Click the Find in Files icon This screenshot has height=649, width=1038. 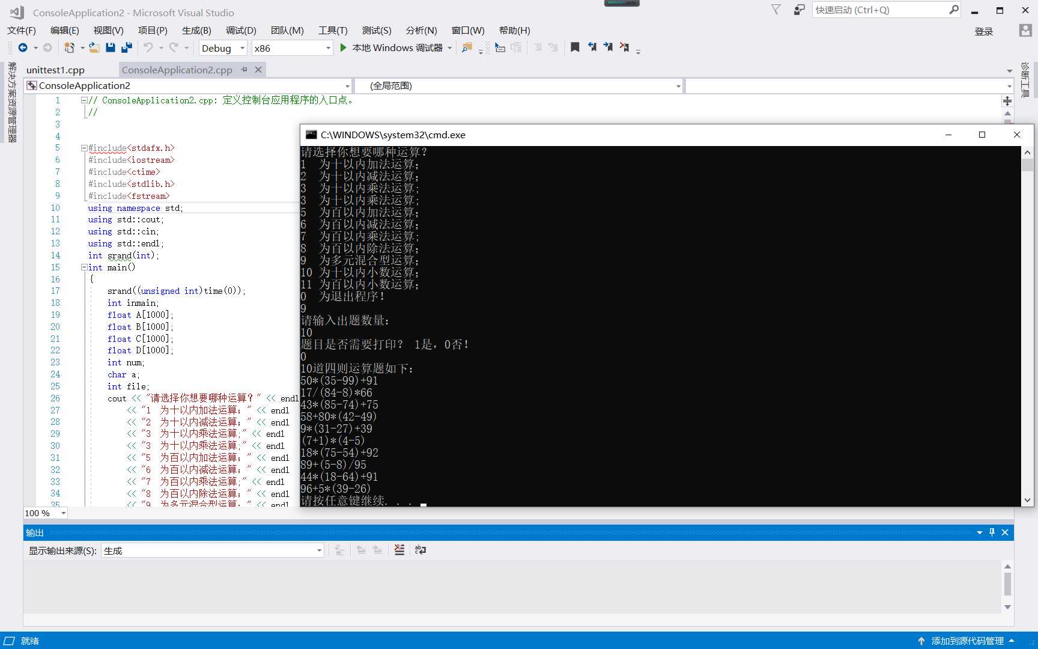coord(467,47)
